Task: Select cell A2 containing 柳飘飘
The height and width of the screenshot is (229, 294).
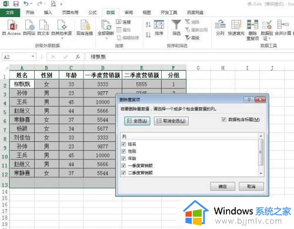Action: click(22, 84)
